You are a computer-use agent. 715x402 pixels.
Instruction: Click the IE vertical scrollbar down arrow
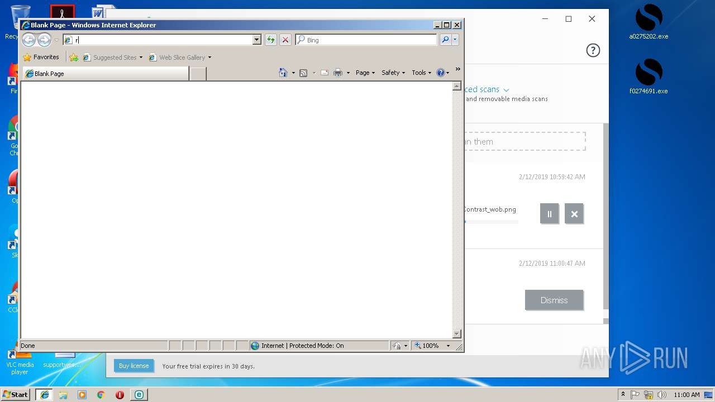pos(456,334)
